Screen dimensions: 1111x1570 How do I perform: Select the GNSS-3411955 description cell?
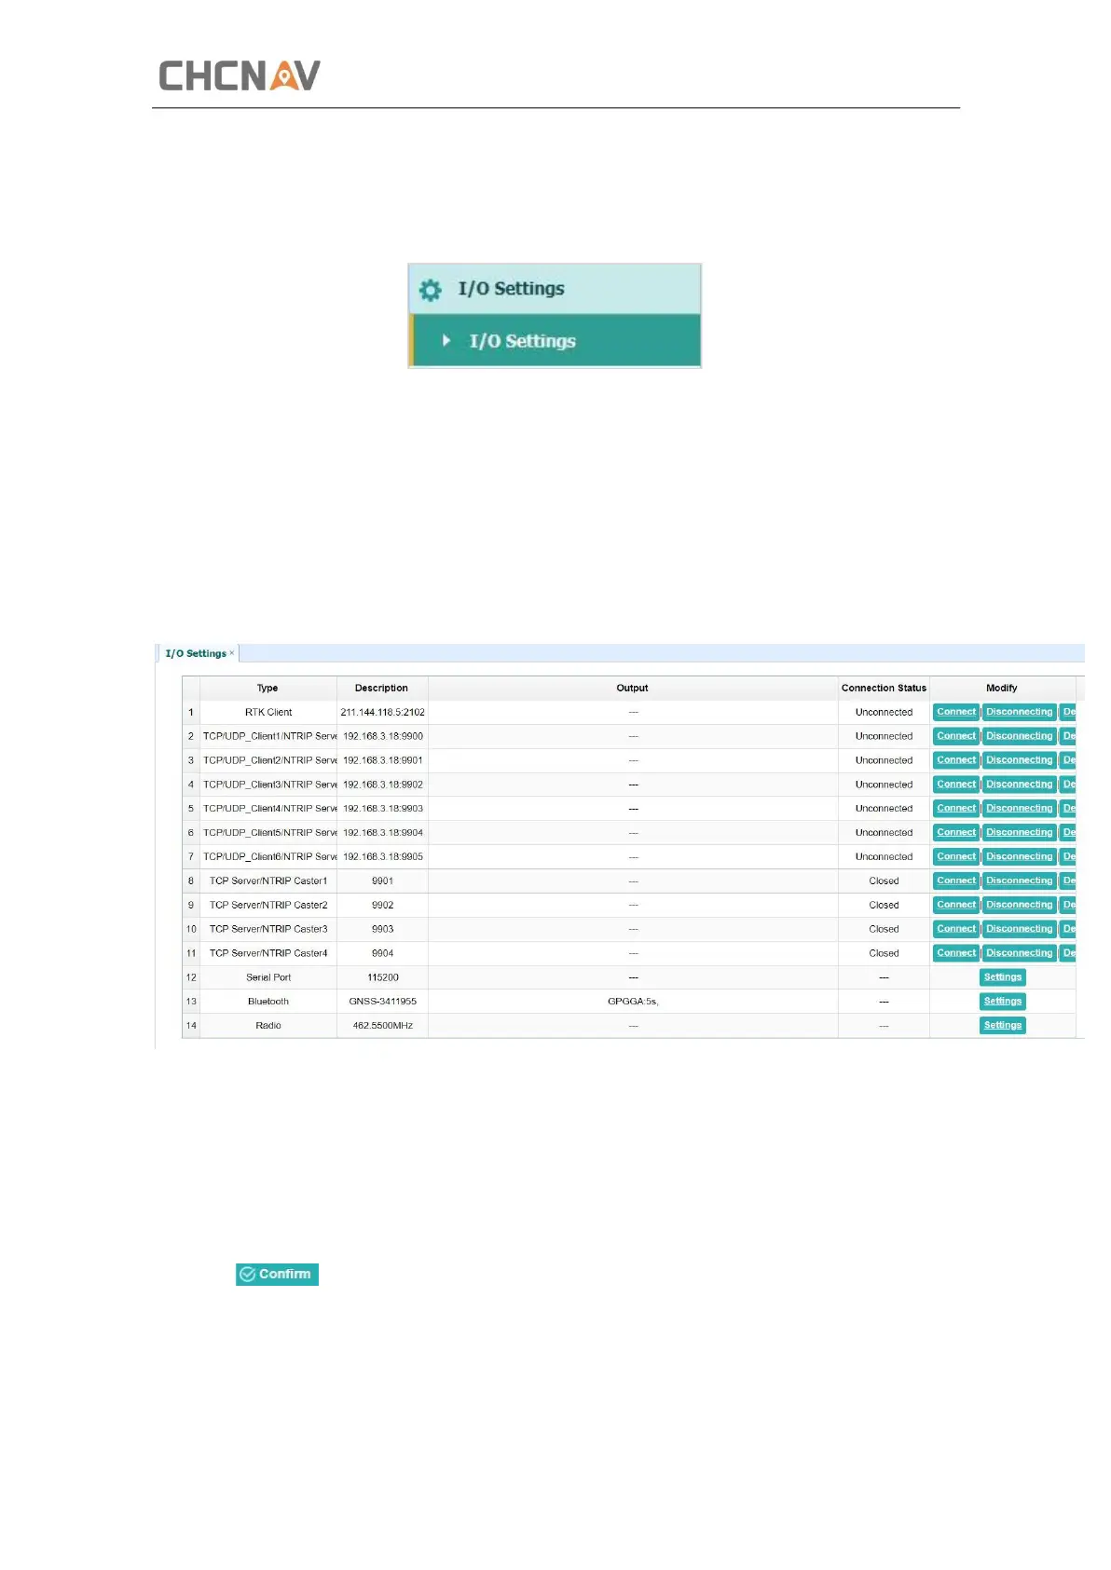(382, 1002)
